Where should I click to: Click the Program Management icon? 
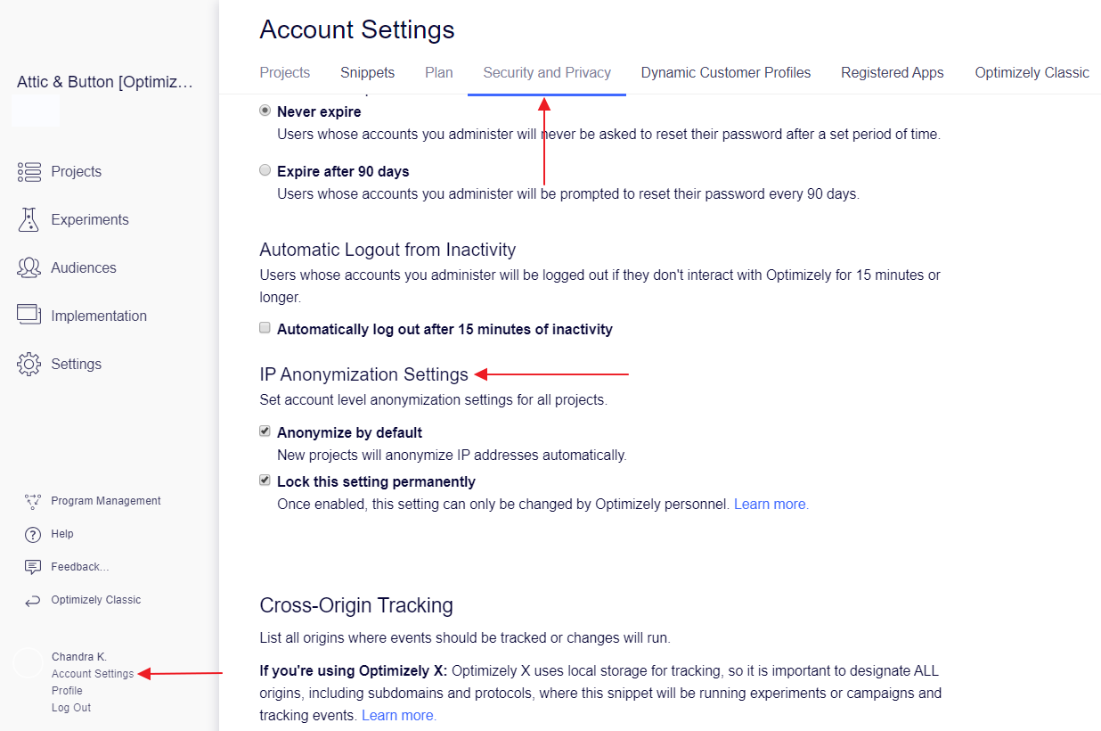click(x=33, y=501)
